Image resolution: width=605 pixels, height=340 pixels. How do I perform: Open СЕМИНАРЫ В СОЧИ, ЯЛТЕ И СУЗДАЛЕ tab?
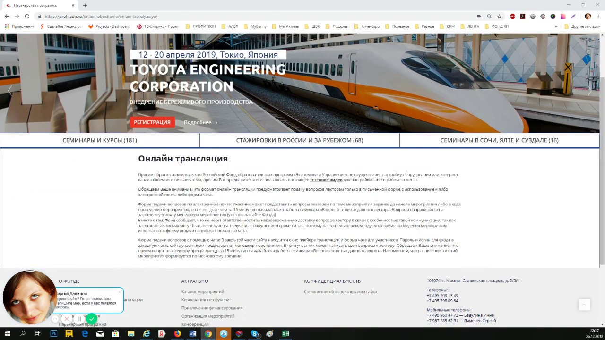tap(499, 140)
